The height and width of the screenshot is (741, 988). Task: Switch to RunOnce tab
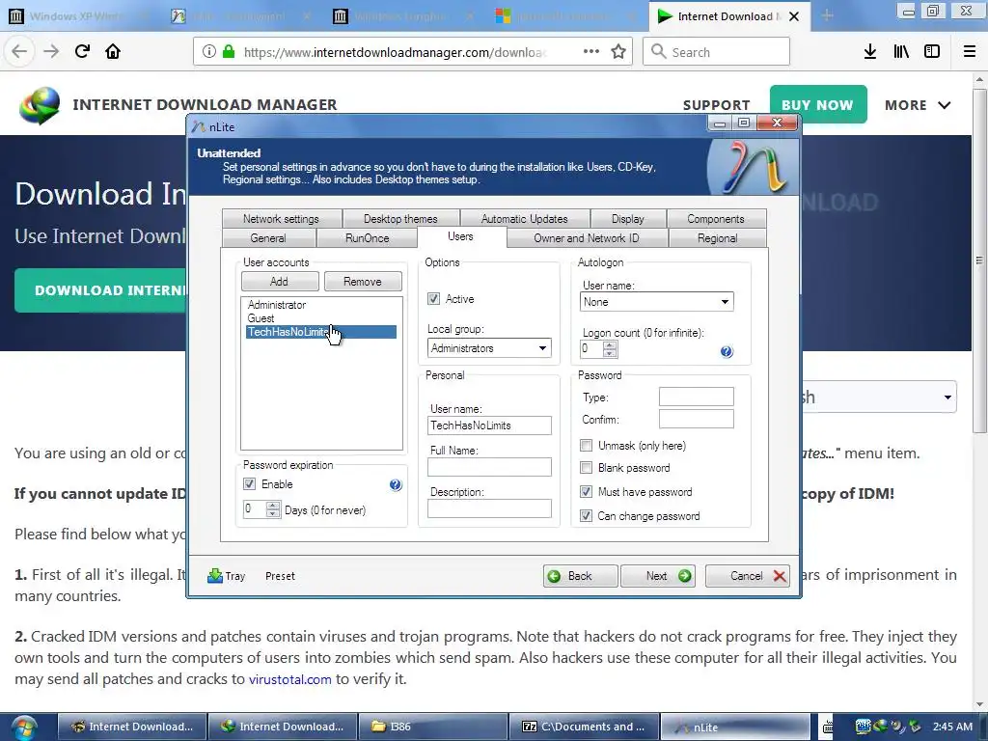(367, 238)
